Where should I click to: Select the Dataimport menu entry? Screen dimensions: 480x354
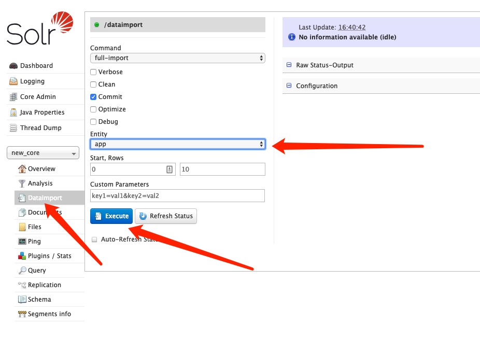click(45, 198)
